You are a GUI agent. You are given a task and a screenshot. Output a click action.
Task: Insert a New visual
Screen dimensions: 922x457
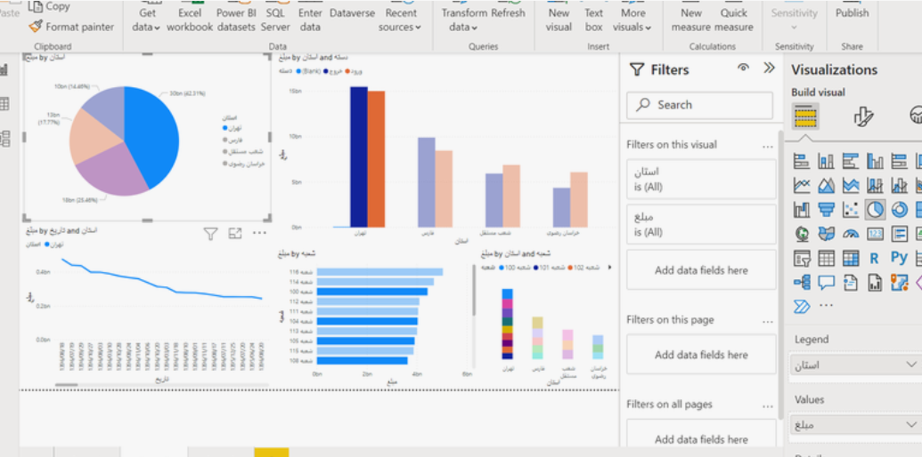coord(559,20)
